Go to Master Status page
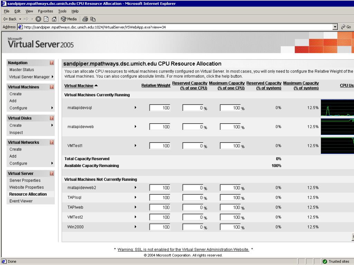354x265 pixels. pos(22,70)
